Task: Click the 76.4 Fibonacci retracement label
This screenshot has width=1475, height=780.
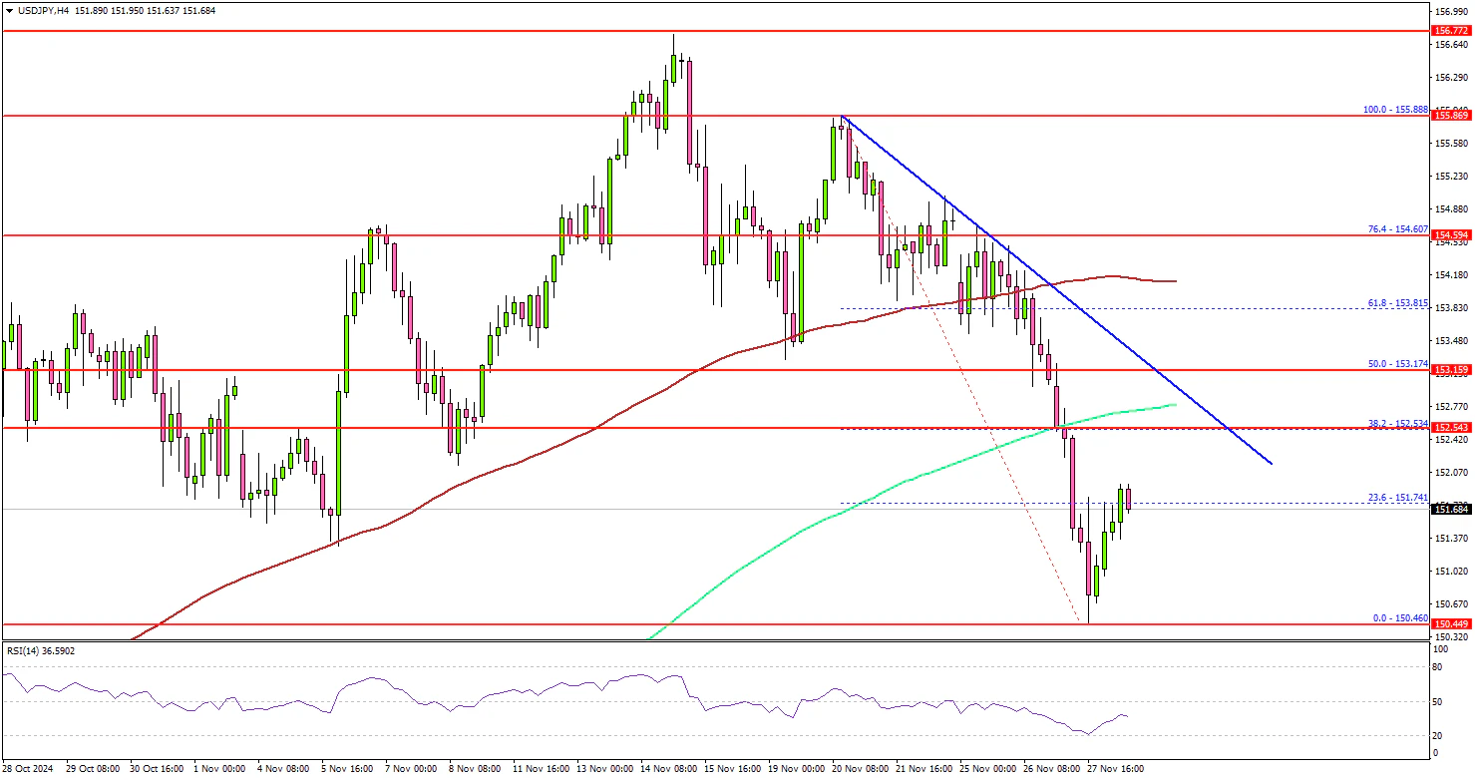Action: tap(1397, 229)
